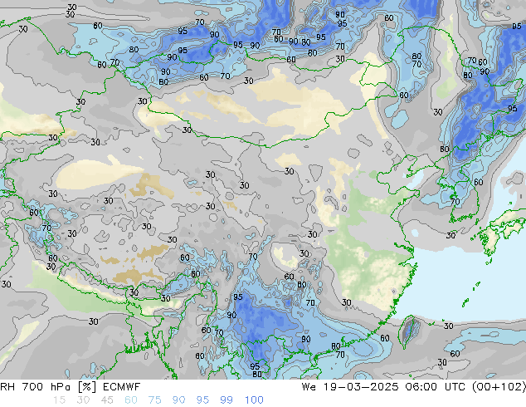Click legend value 99 in color scale
This screenshot has width=526, height=407.
click(x=226, y=400)
